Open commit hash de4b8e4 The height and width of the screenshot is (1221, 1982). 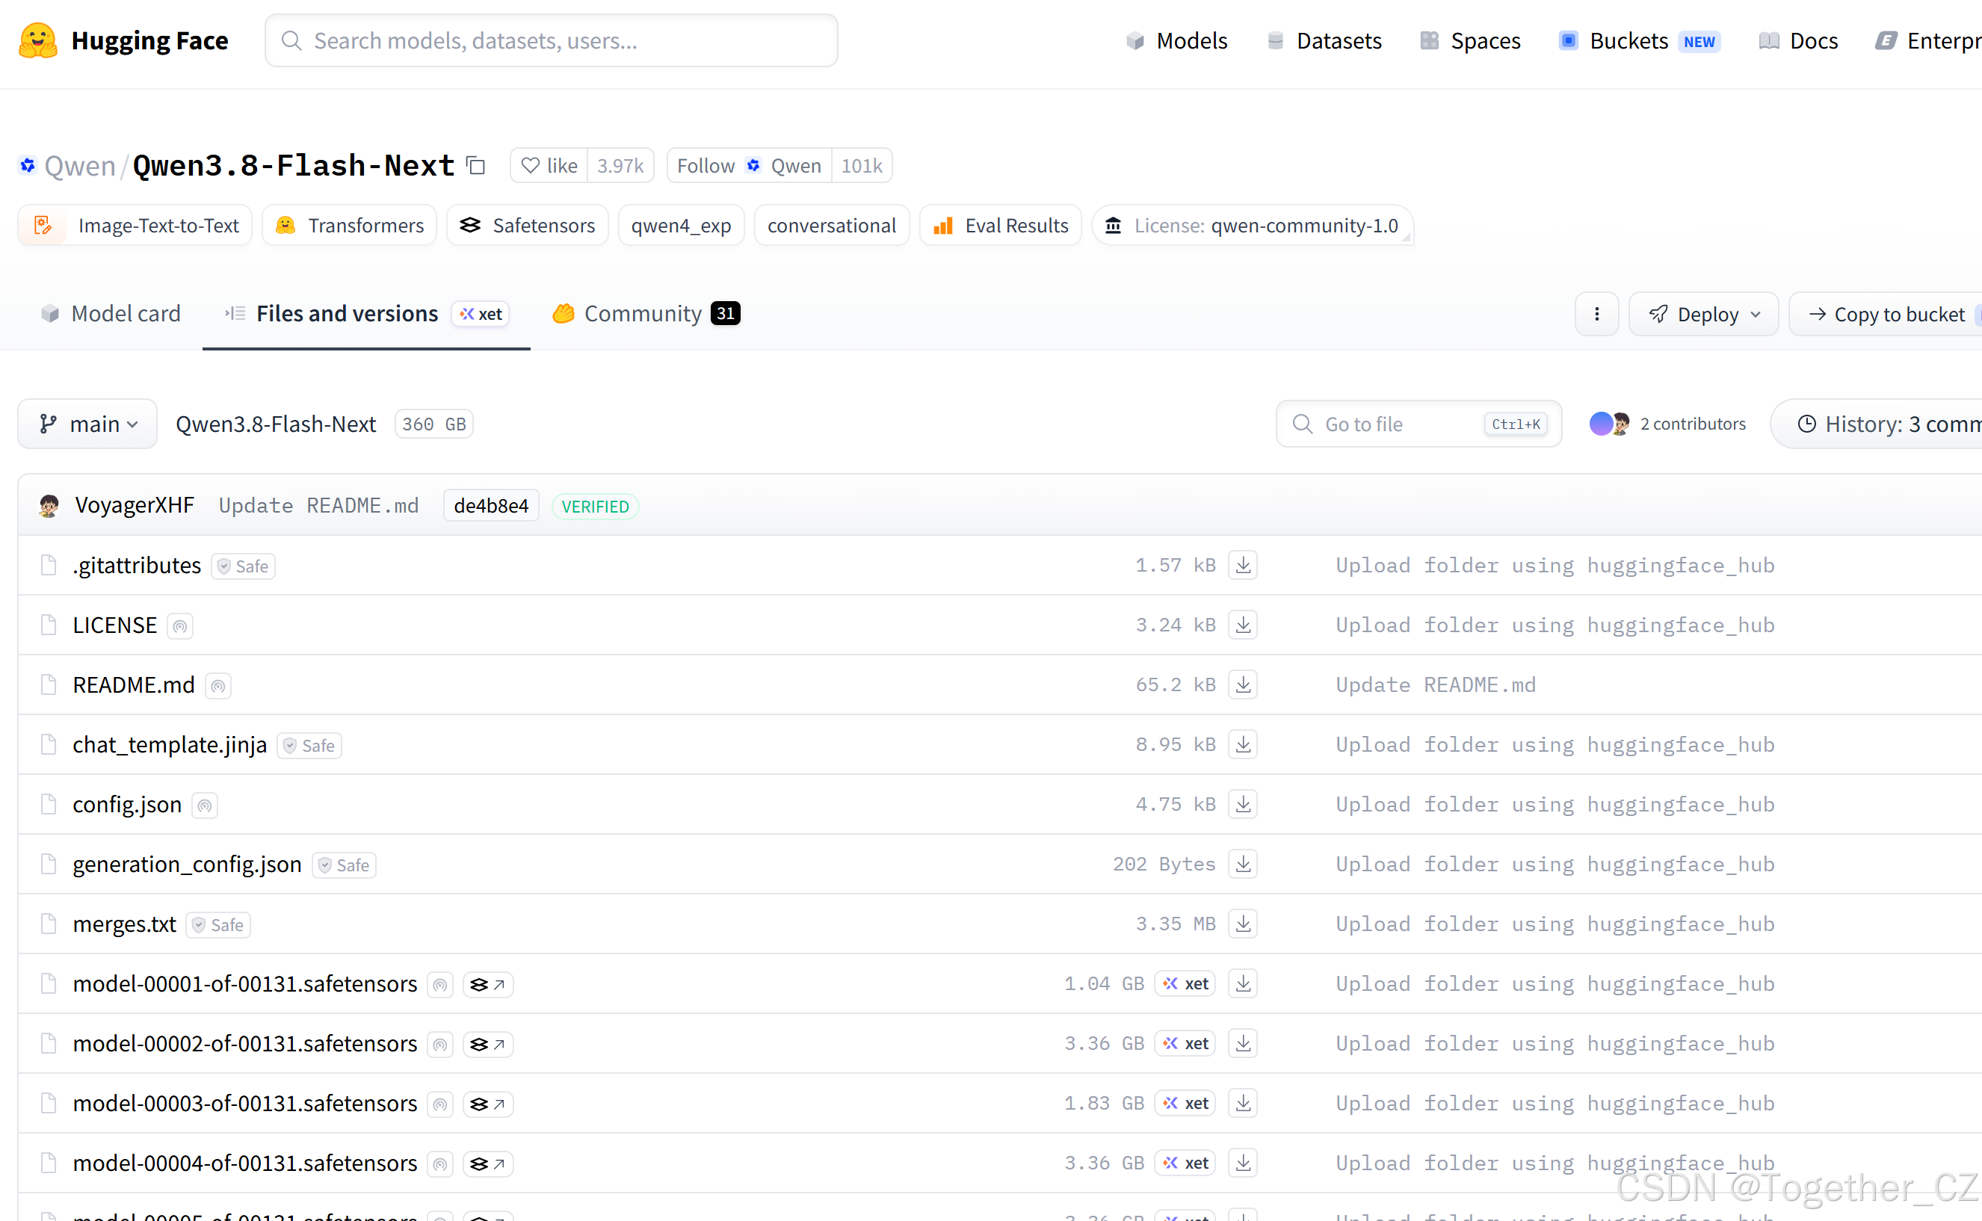point(491,507)
